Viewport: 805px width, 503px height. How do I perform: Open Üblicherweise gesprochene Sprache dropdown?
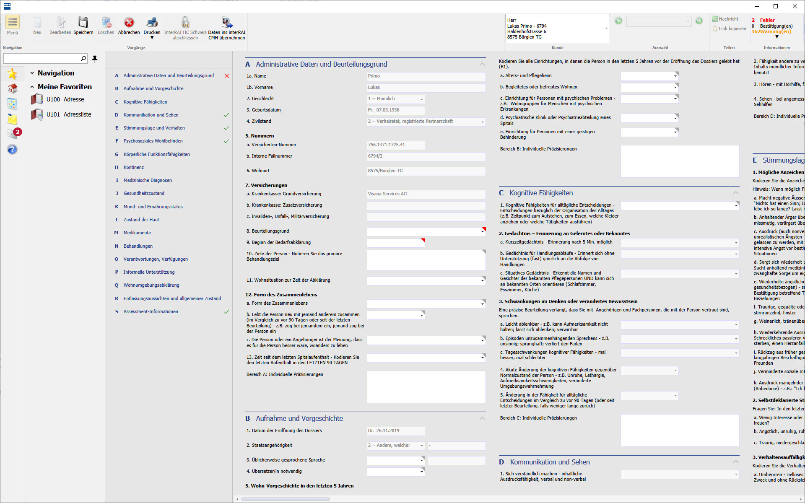(x=422, y=460)
